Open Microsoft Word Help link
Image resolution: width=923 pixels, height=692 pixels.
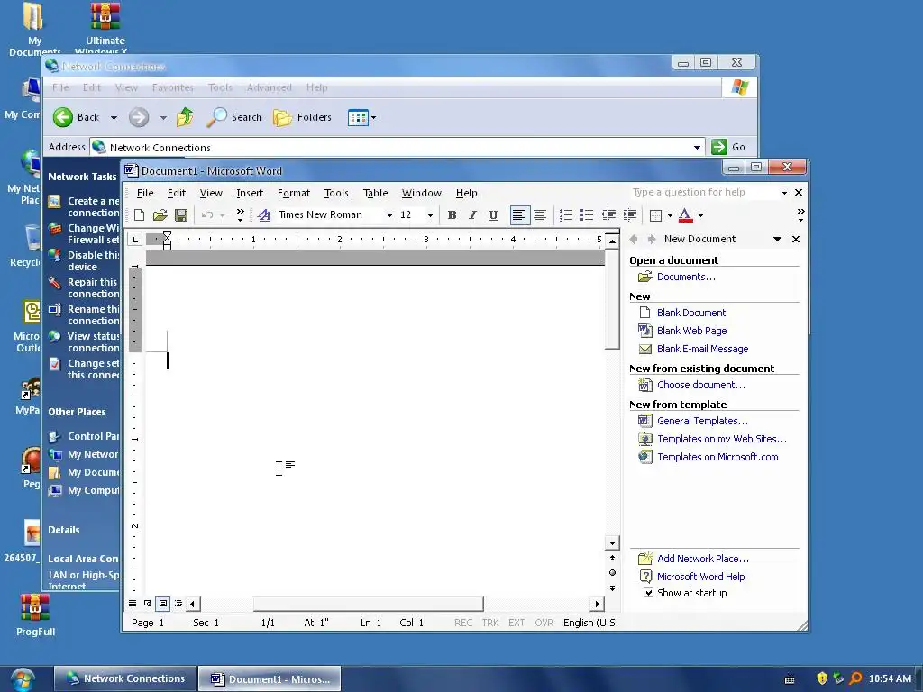700,577
